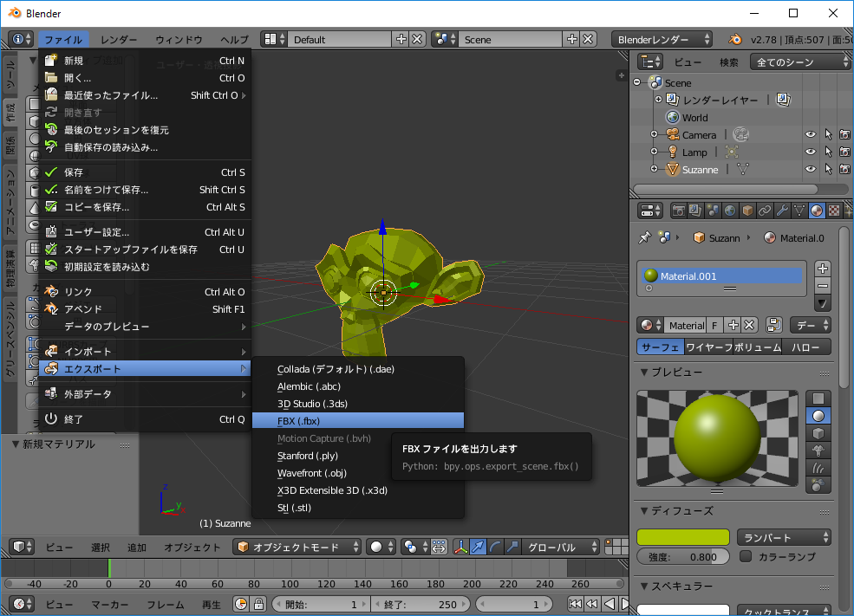Collapse the ディフューズ panel
The image size is (854, 616).
click(x=644, y=511)
